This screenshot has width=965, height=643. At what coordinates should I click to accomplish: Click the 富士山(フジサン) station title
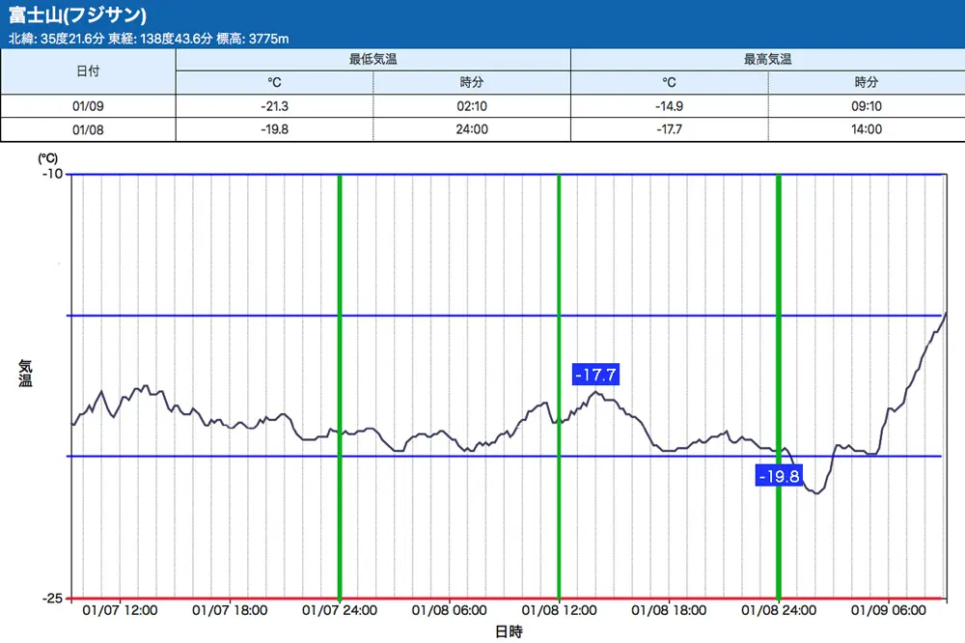click(x=77, y=14)
